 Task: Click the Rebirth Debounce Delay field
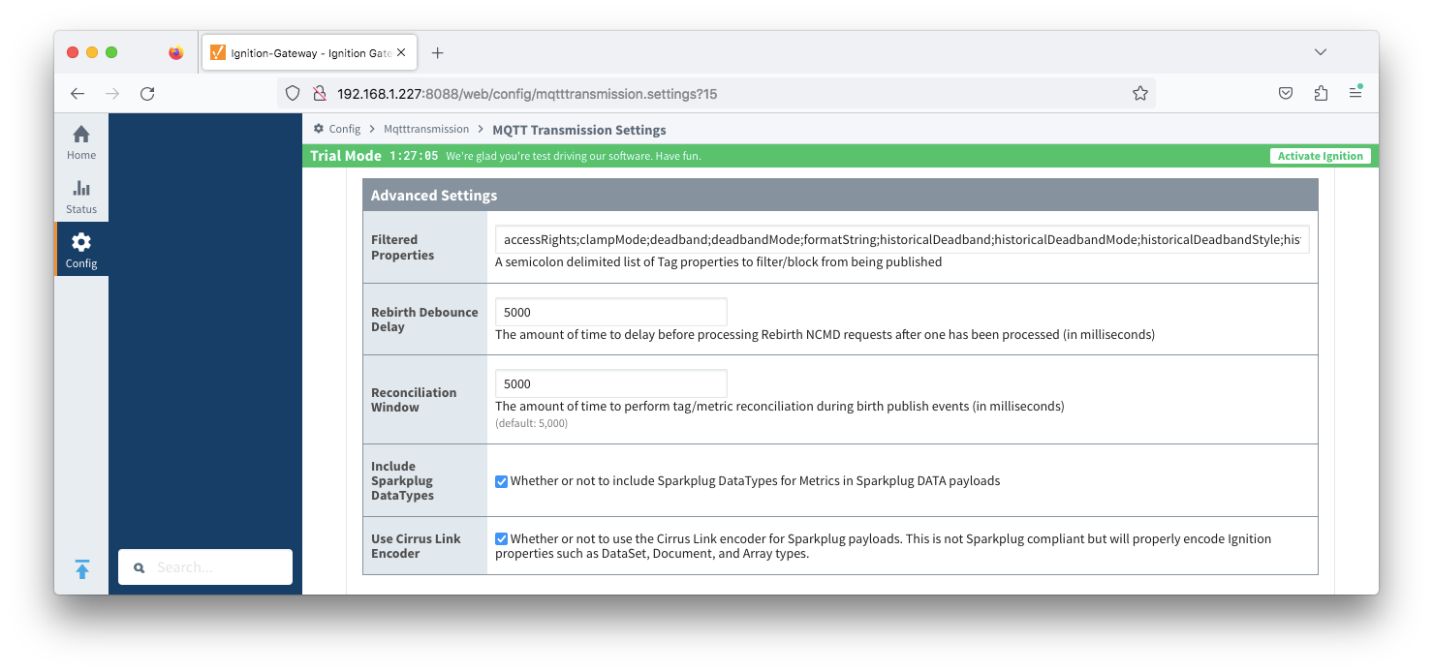coord(610,312)
